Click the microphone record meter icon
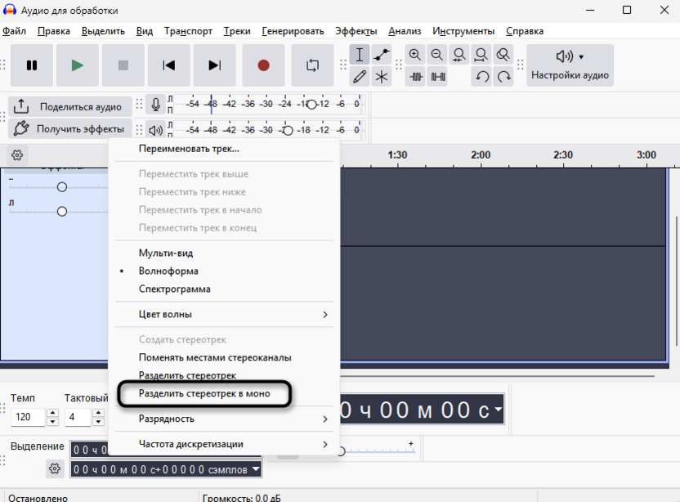The height and width of the screenshot is (502, 680). (x=155, y=105)
